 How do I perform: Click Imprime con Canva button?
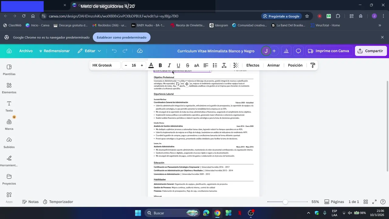coord(329,51)
